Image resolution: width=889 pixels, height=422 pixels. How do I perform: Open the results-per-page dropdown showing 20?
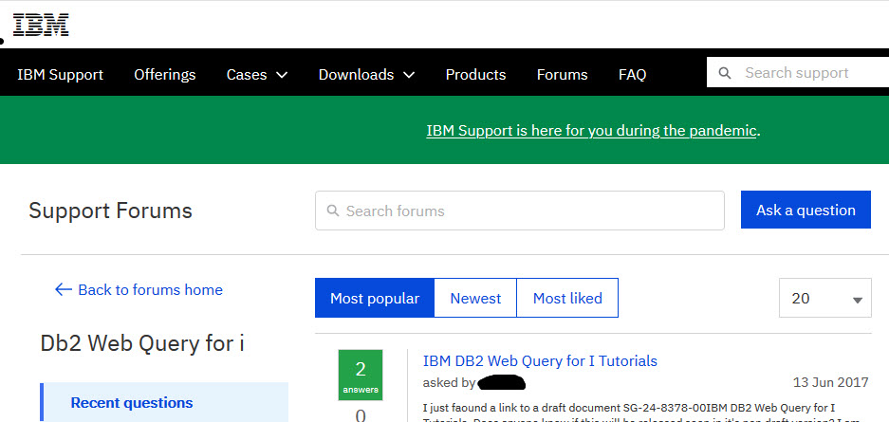824,298
